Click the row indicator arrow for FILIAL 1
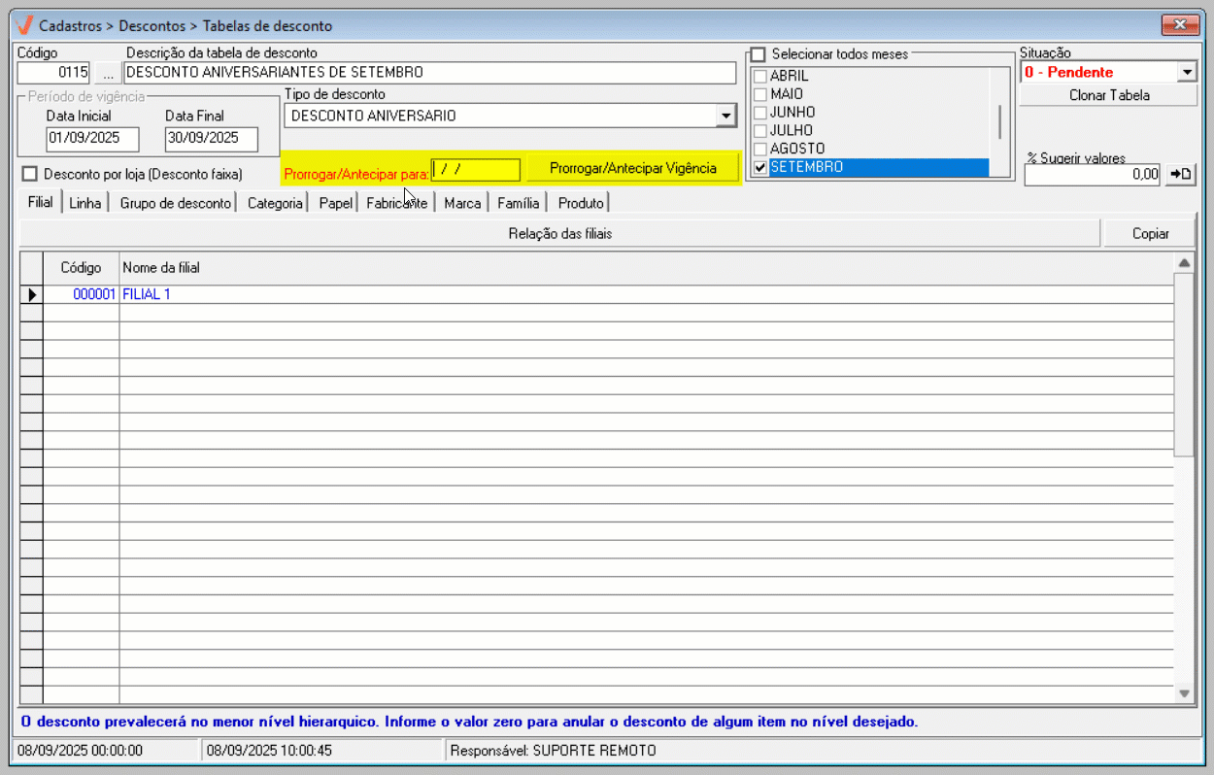The width and height of the screenshot is (1214, 775). 31,294
